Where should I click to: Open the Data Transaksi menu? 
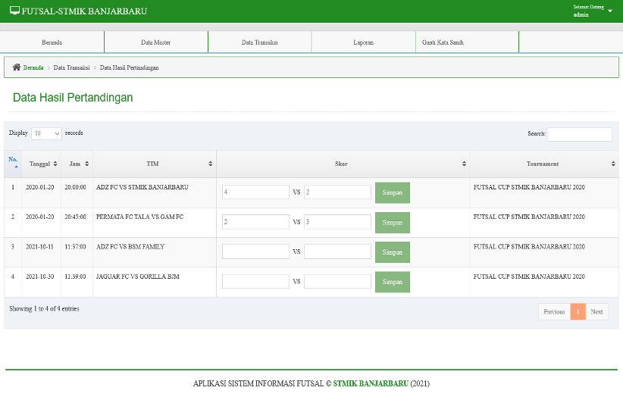point(259,42)
